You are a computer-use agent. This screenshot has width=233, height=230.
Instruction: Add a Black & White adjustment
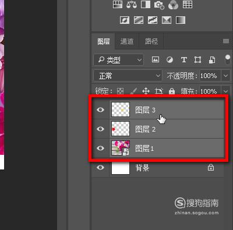pyautogui.click(x=146, y=5)
